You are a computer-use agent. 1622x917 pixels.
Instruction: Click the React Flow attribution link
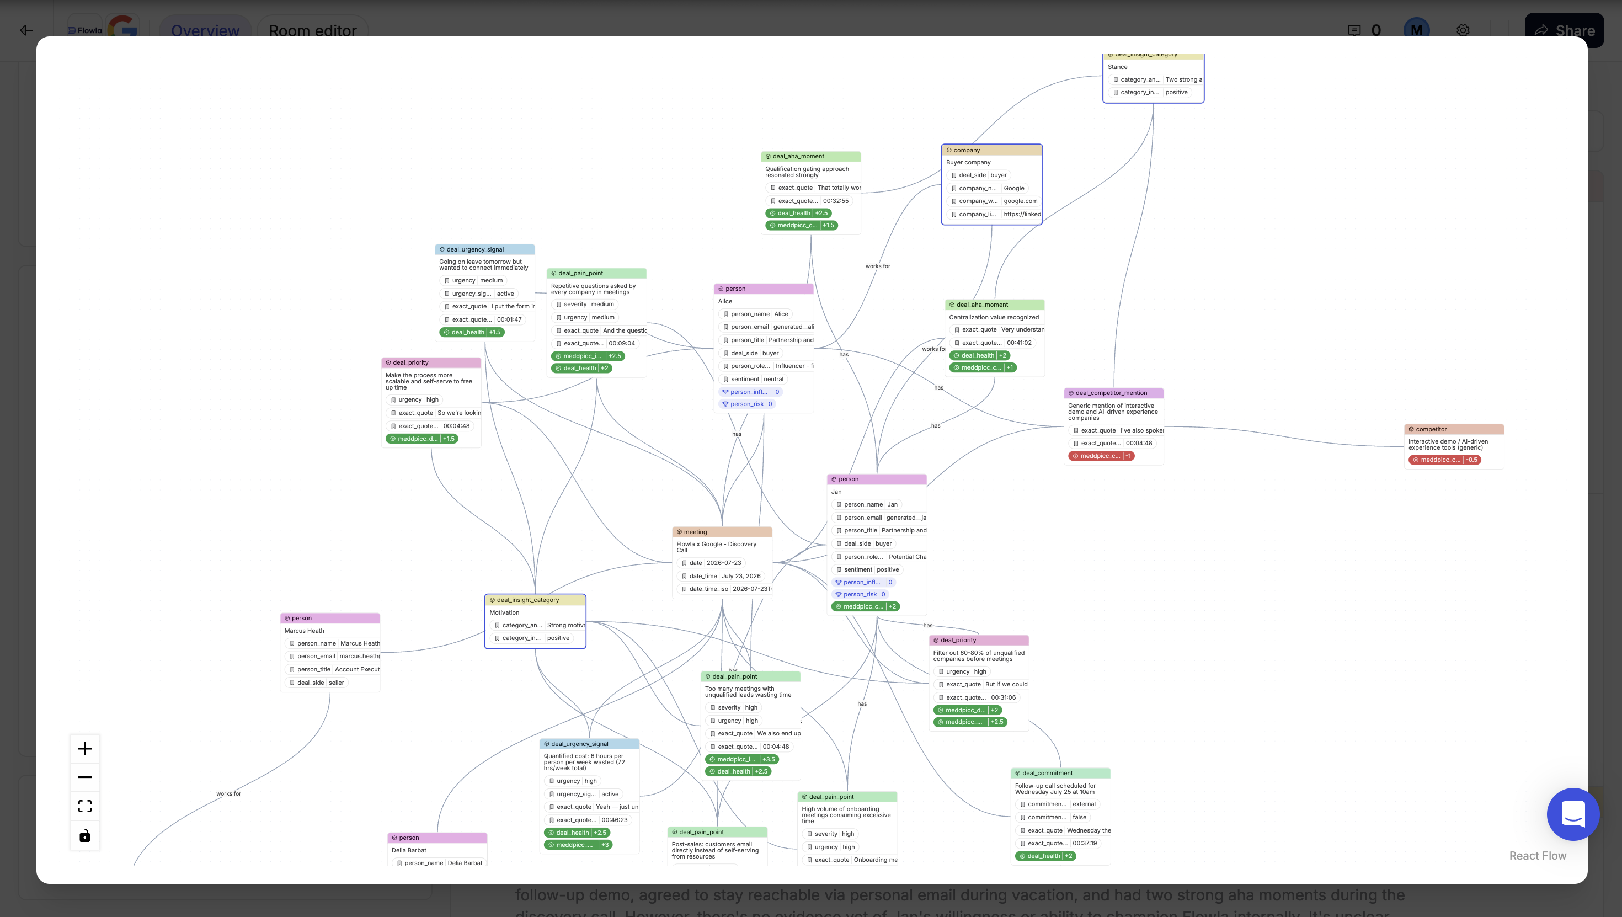pos(1538,855)
